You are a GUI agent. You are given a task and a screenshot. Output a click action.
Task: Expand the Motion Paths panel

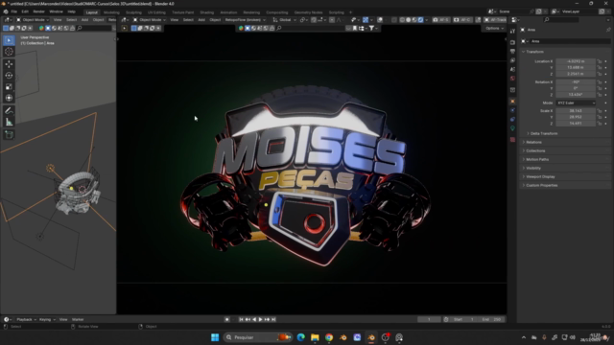pos(537,160)
